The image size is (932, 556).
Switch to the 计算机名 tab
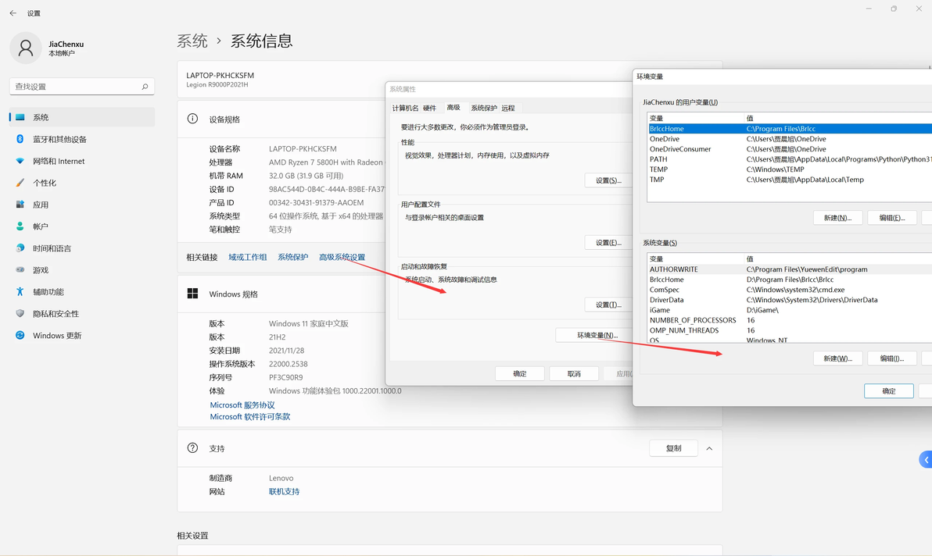point(405,108)
